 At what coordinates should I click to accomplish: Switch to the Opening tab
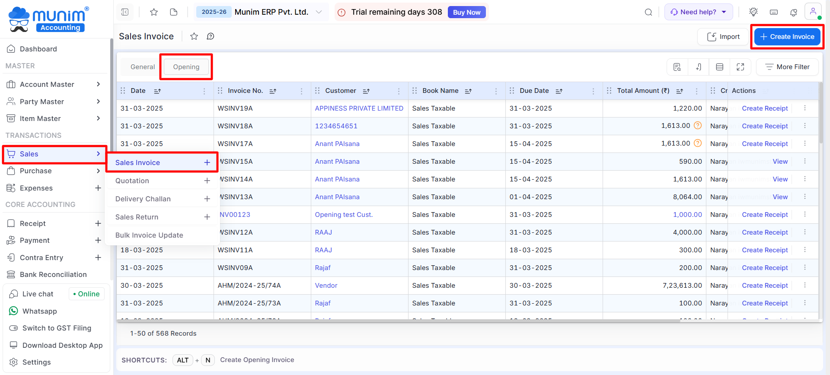(186, 67)
